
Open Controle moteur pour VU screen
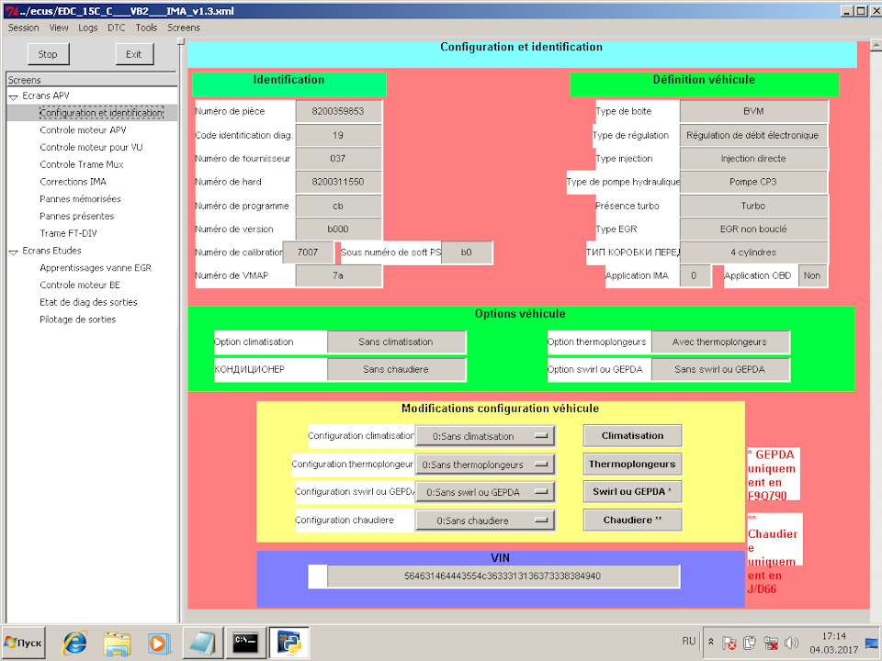[x=91, y=147]
